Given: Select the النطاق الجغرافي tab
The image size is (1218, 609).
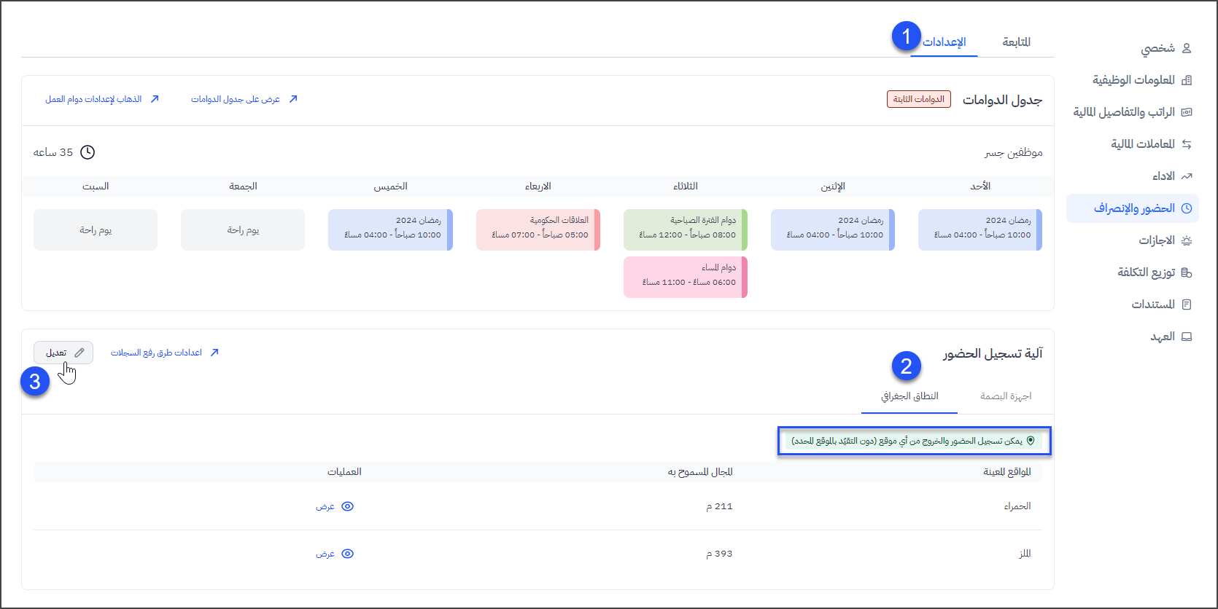Looking at the screenshot, I should coord(909,396).
